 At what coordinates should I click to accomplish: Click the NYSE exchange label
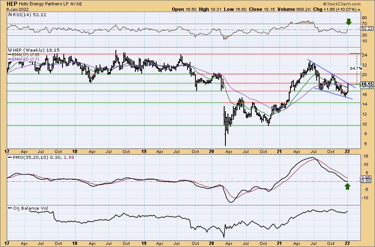click(x=77, y=4)
